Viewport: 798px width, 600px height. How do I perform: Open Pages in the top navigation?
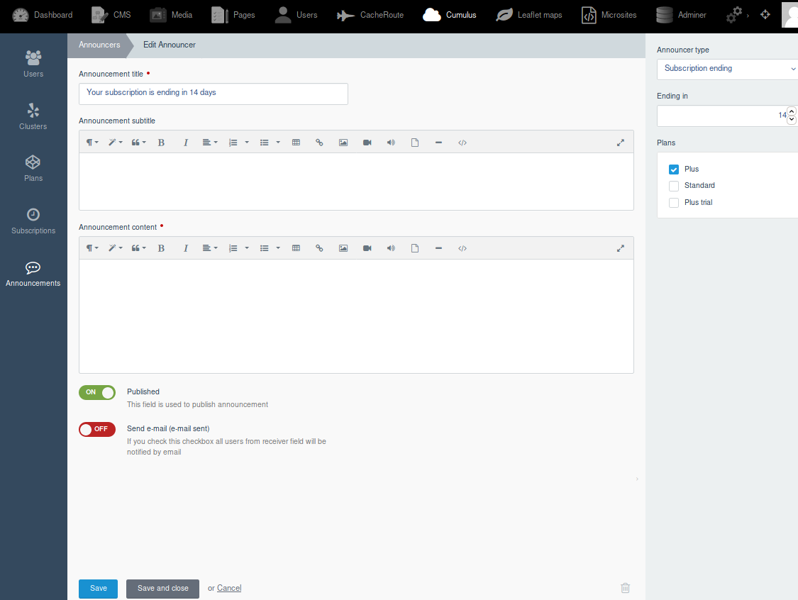point(233,15)
